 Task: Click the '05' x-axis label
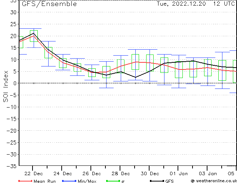coord(231,174)
